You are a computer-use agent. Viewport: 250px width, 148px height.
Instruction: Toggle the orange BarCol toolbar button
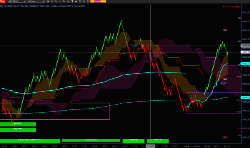click(103, 1)
